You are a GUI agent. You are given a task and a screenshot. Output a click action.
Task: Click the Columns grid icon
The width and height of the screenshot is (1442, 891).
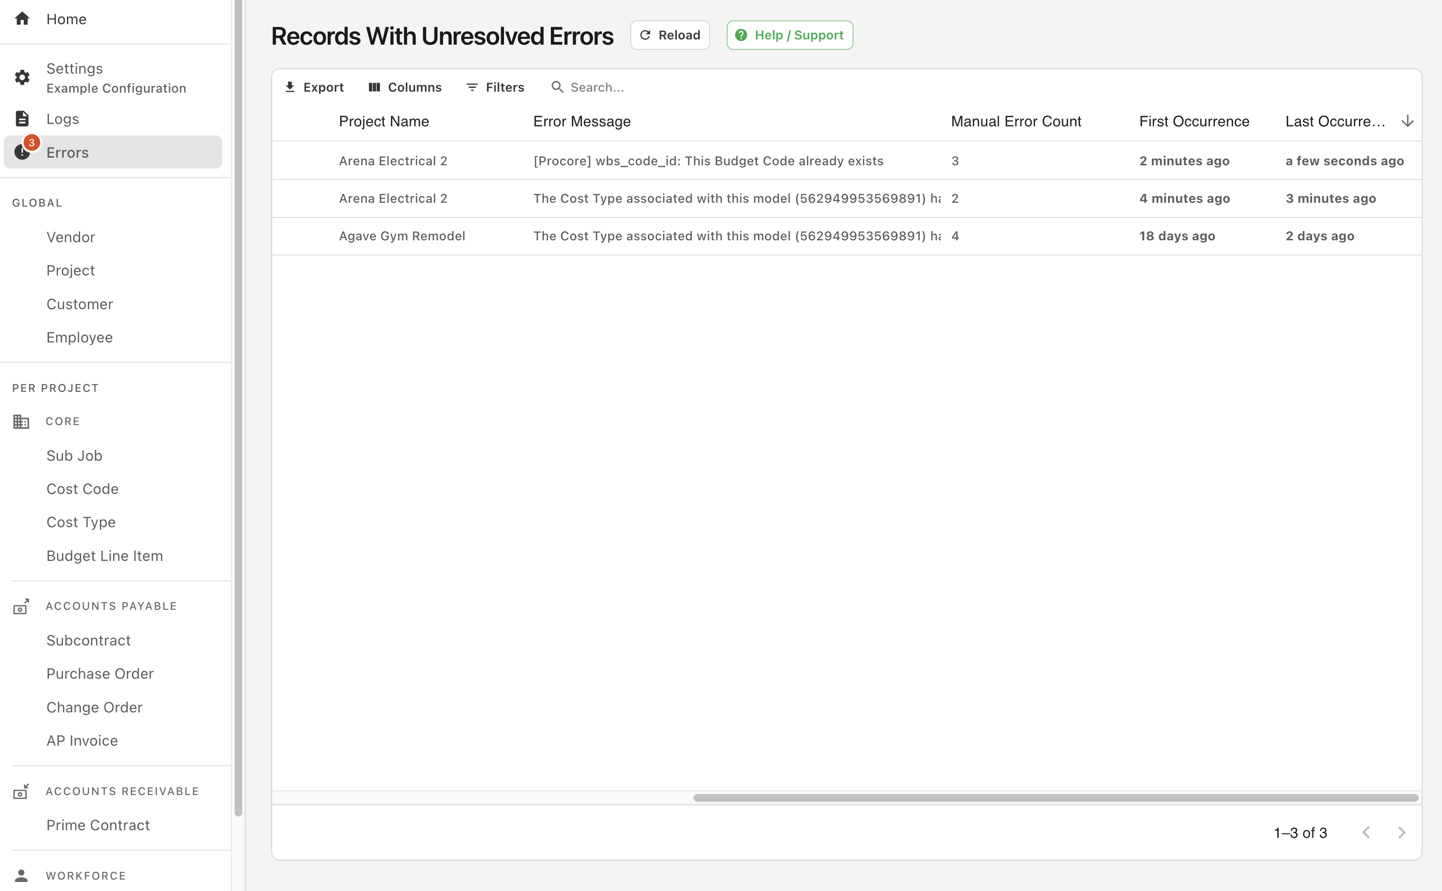pyautogui.click(x=374, y=86)
